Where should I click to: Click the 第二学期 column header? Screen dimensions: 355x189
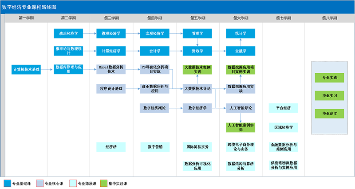68,18
